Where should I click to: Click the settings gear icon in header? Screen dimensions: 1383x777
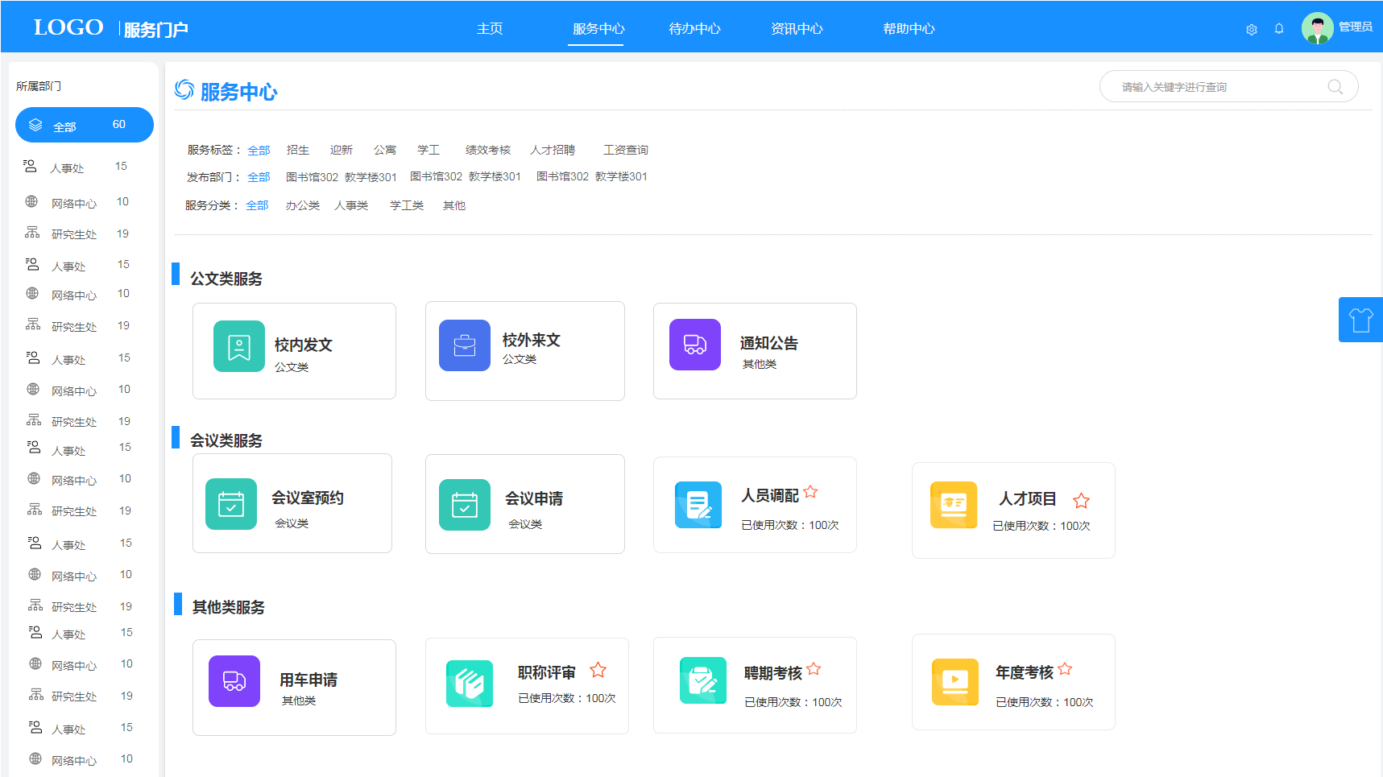(x=1251, y=30)
